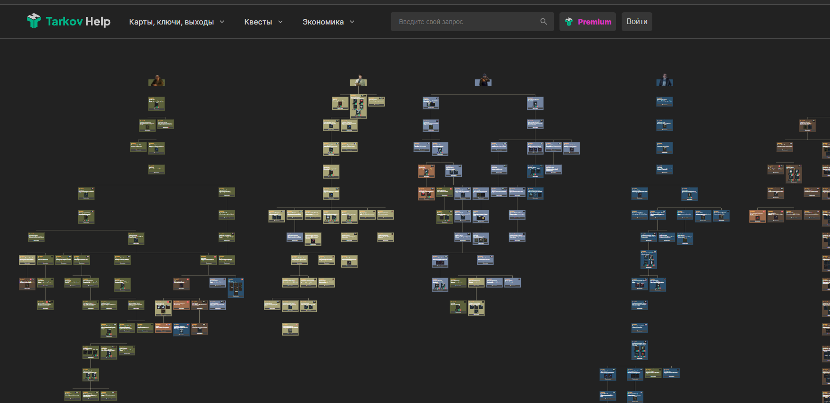Select the Peacekeeper portrait in blue suit
Screen dimensions: 830x403
tap(665, 80)
